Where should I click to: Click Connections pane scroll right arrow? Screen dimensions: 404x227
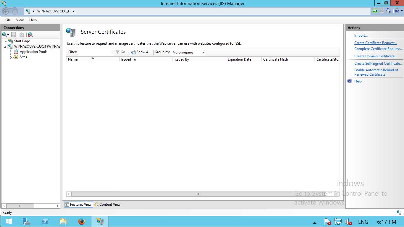coord(57,206)
